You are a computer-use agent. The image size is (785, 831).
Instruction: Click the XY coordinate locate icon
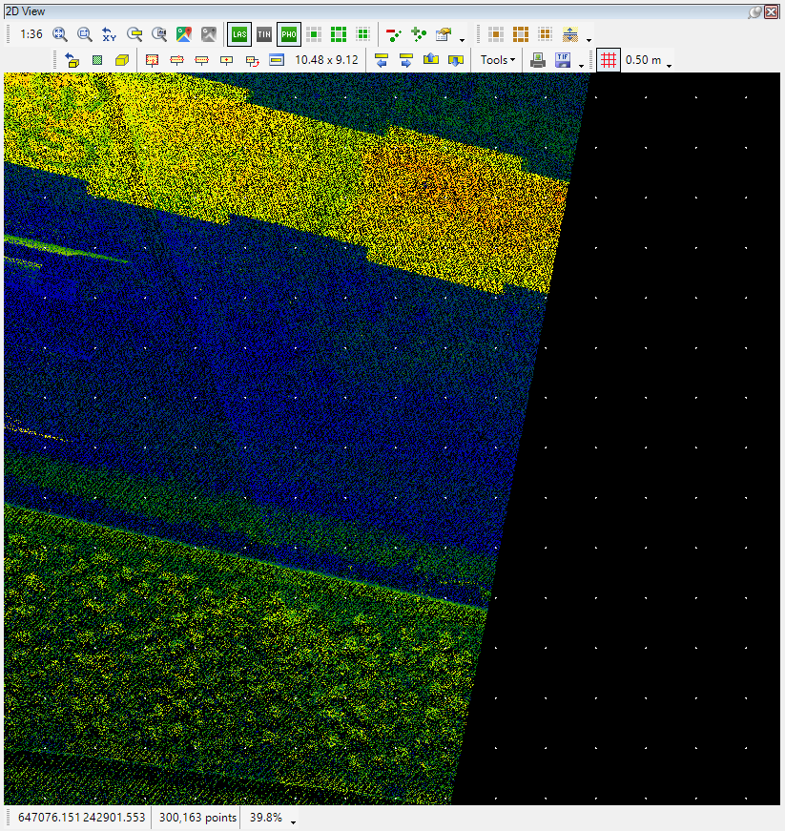point(110,34)
